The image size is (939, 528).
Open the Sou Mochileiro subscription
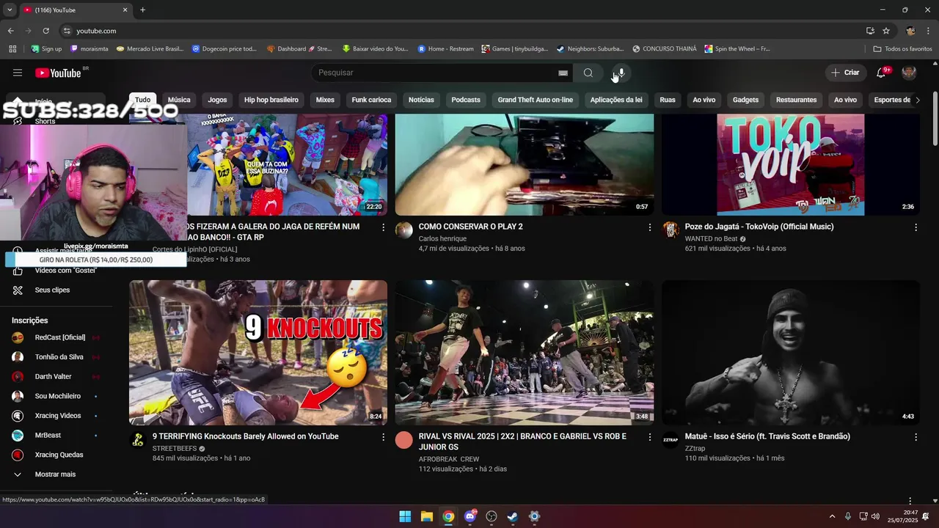tap(57, 396)
